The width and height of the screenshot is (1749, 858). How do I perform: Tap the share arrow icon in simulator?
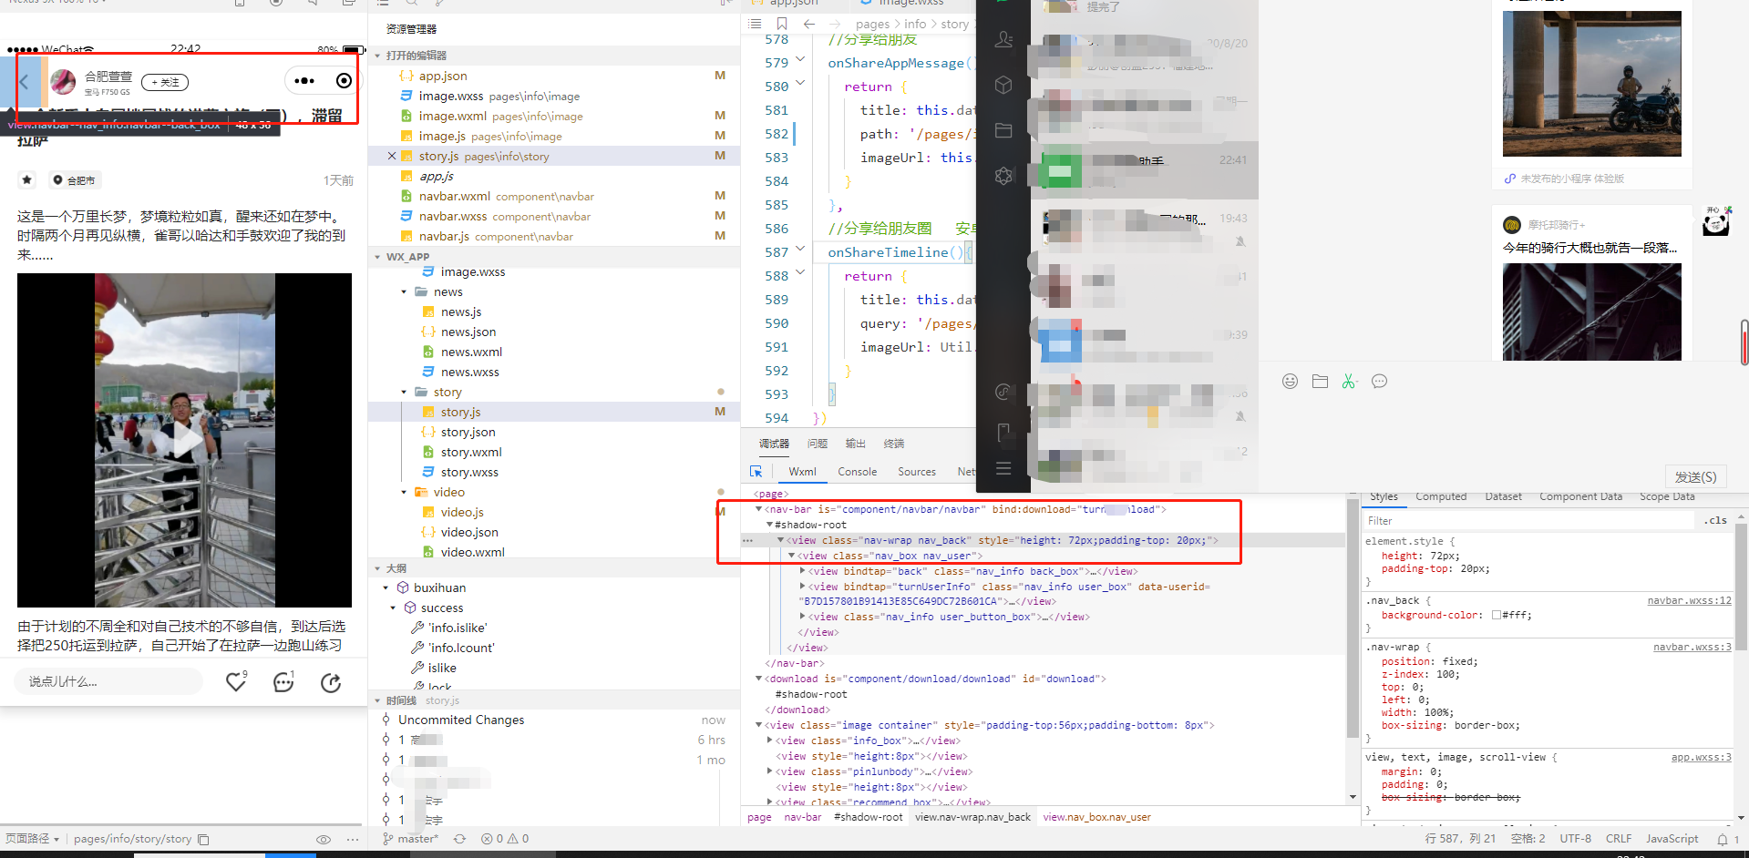(x=331, y=682)
